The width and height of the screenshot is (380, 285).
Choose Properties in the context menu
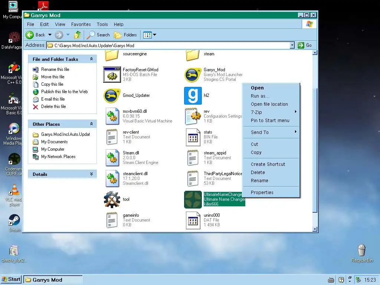coord(271,193)
